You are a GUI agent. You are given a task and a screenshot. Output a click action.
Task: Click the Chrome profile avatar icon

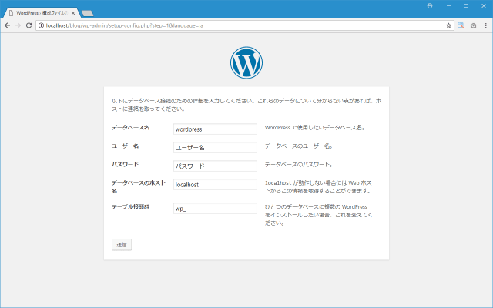pyautogui.click(x=430, y=5)
